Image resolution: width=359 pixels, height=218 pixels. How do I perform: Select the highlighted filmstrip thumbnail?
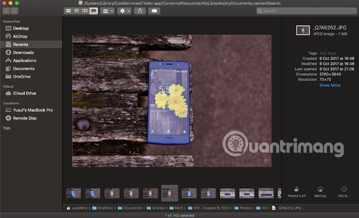(x=170, y=193)
